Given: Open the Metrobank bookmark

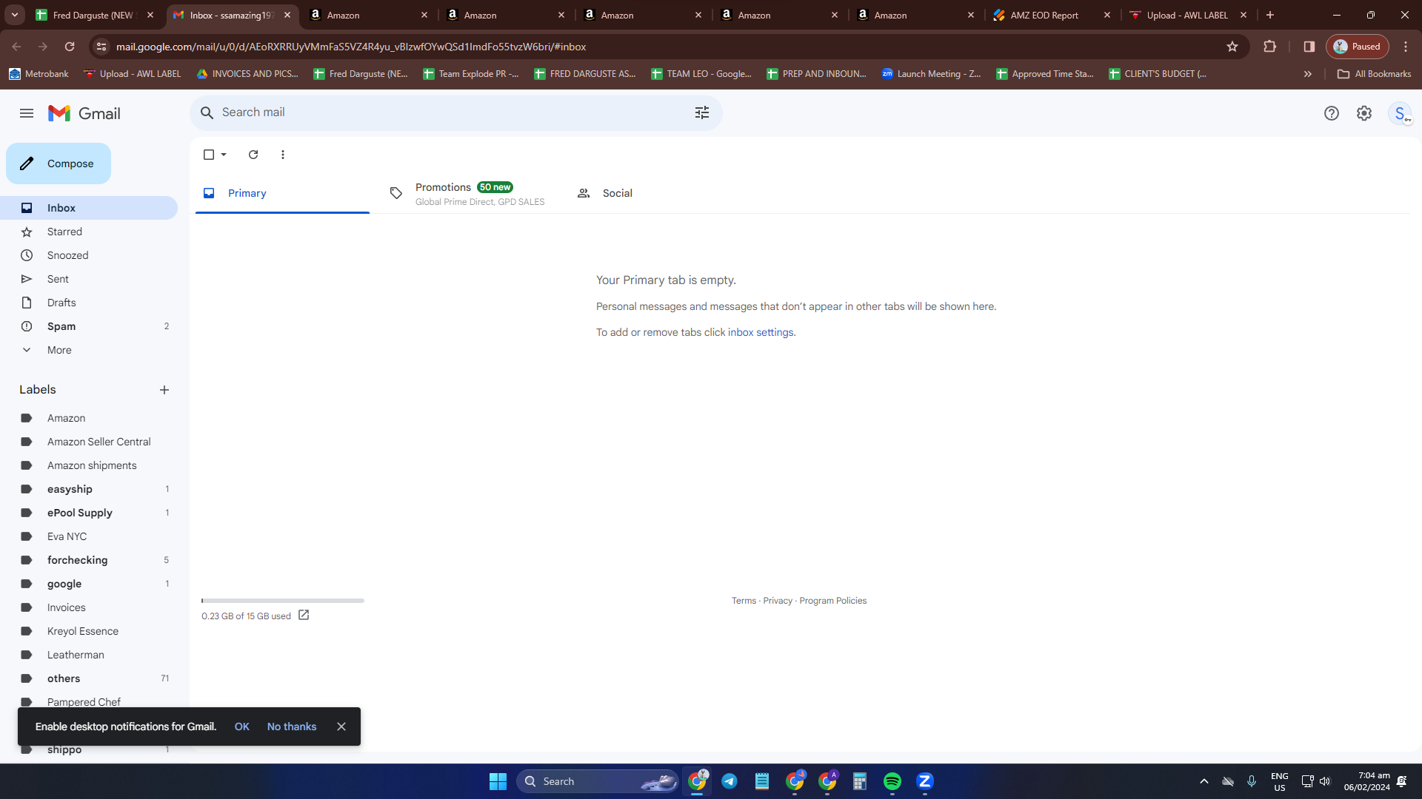Looking at the screenshot, I should [x=39, y=74].
